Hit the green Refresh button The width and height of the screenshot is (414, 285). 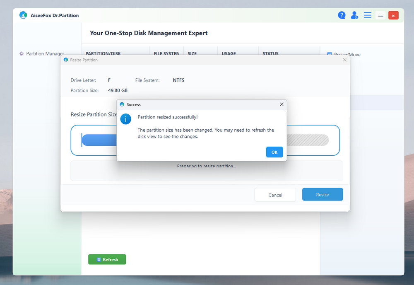tap(107, 259)
